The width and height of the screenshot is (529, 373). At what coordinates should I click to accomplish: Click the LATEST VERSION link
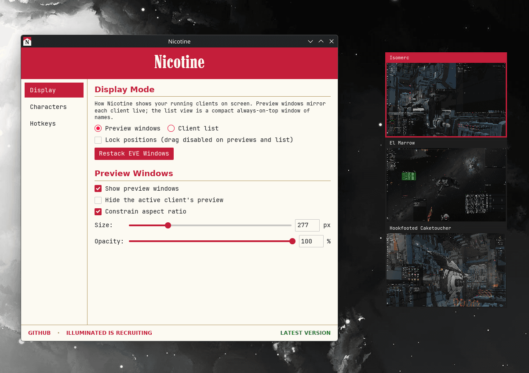click(x=306, y=333)
